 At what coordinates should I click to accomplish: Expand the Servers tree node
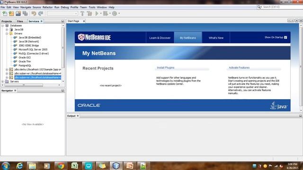[x=3, y=82]
